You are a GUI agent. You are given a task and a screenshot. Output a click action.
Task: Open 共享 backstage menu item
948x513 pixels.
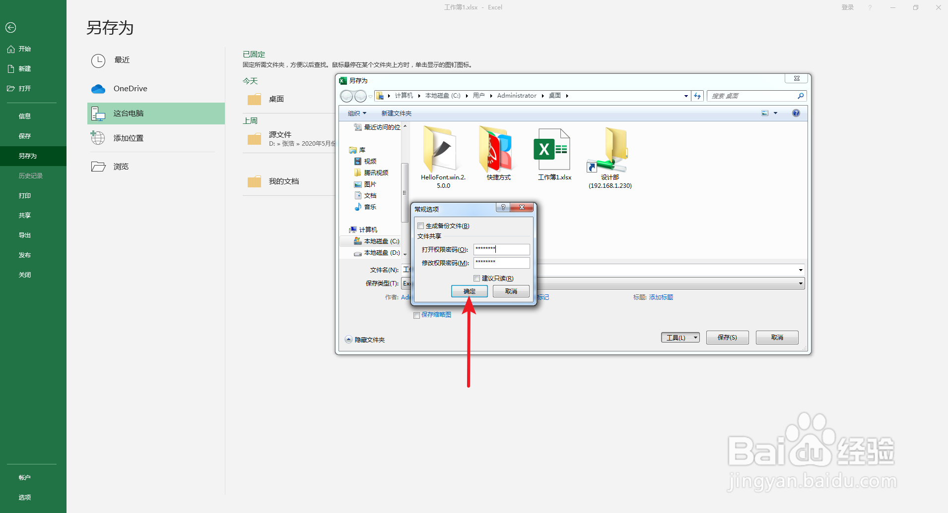pos(25,216)
